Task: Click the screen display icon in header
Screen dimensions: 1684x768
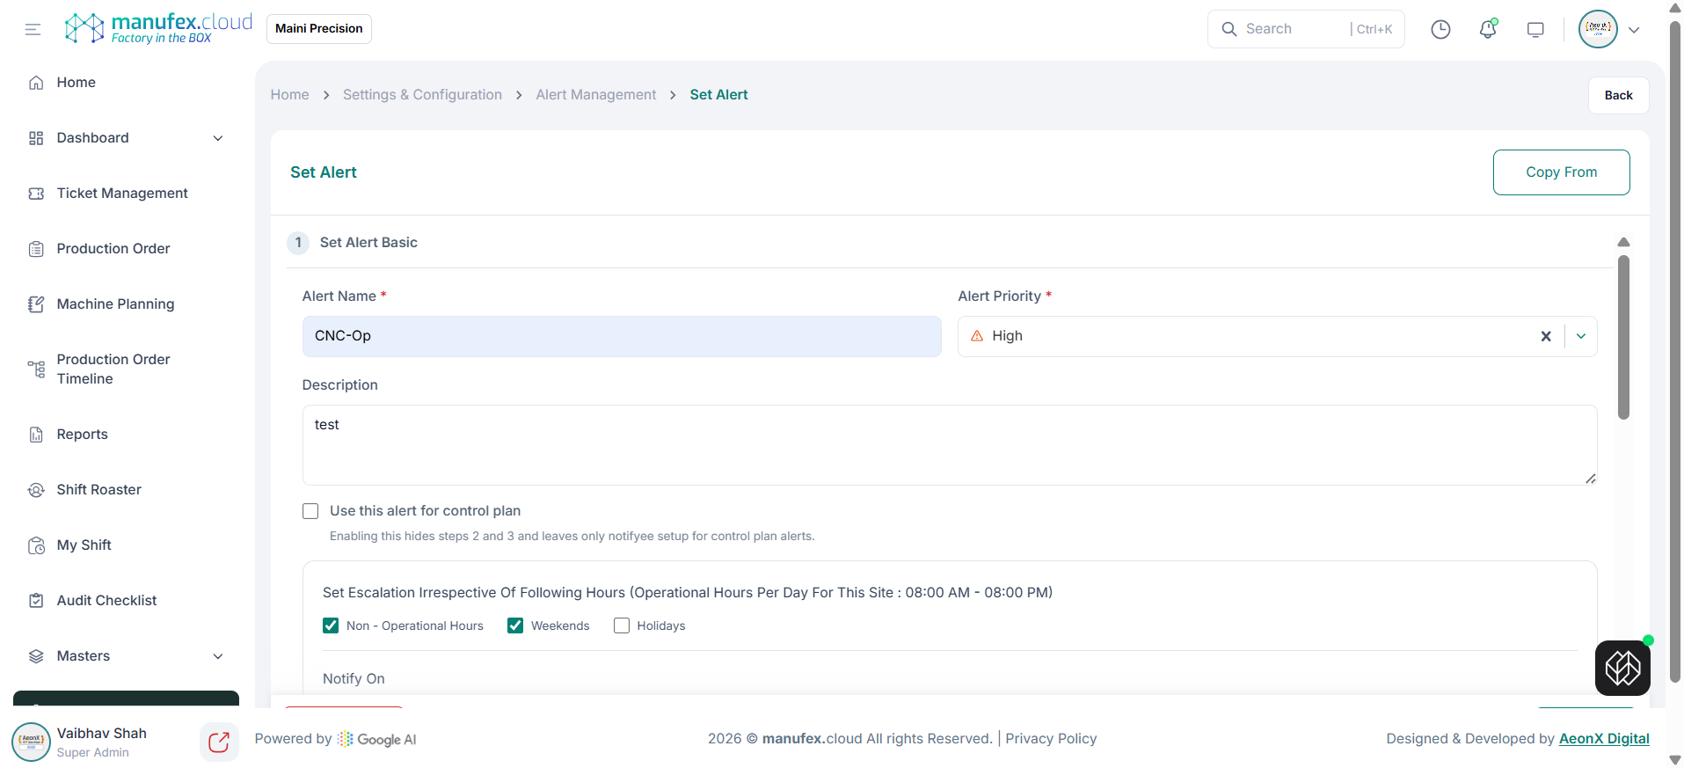Action: (x=1535, y=29)
